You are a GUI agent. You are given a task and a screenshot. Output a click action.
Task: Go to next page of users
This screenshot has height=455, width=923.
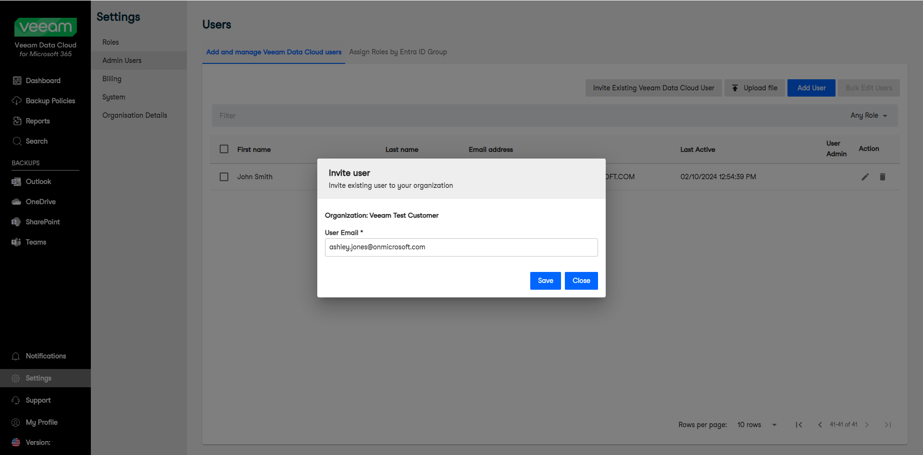click(x=867, y=425)
